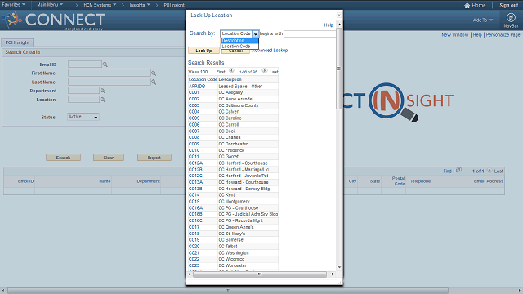Select location code CC01

(x=194, y=92)
